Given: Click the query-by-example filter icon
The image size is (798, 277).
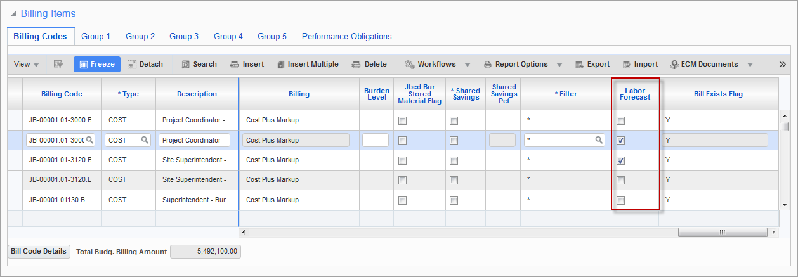Looking at the screenshot, I should [58, 64].
